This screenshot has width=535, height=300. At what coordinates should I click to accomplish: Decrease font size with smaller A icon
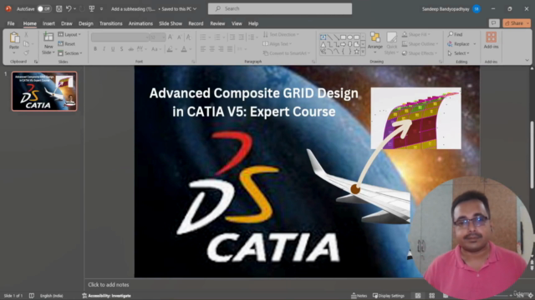pos(179,37)
